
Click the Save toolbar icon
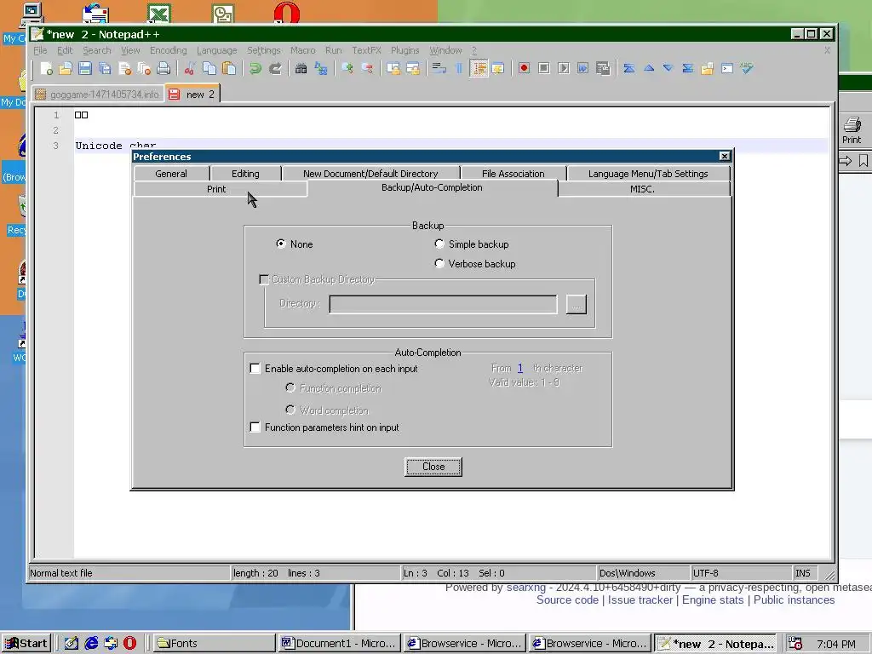[85, 68]
